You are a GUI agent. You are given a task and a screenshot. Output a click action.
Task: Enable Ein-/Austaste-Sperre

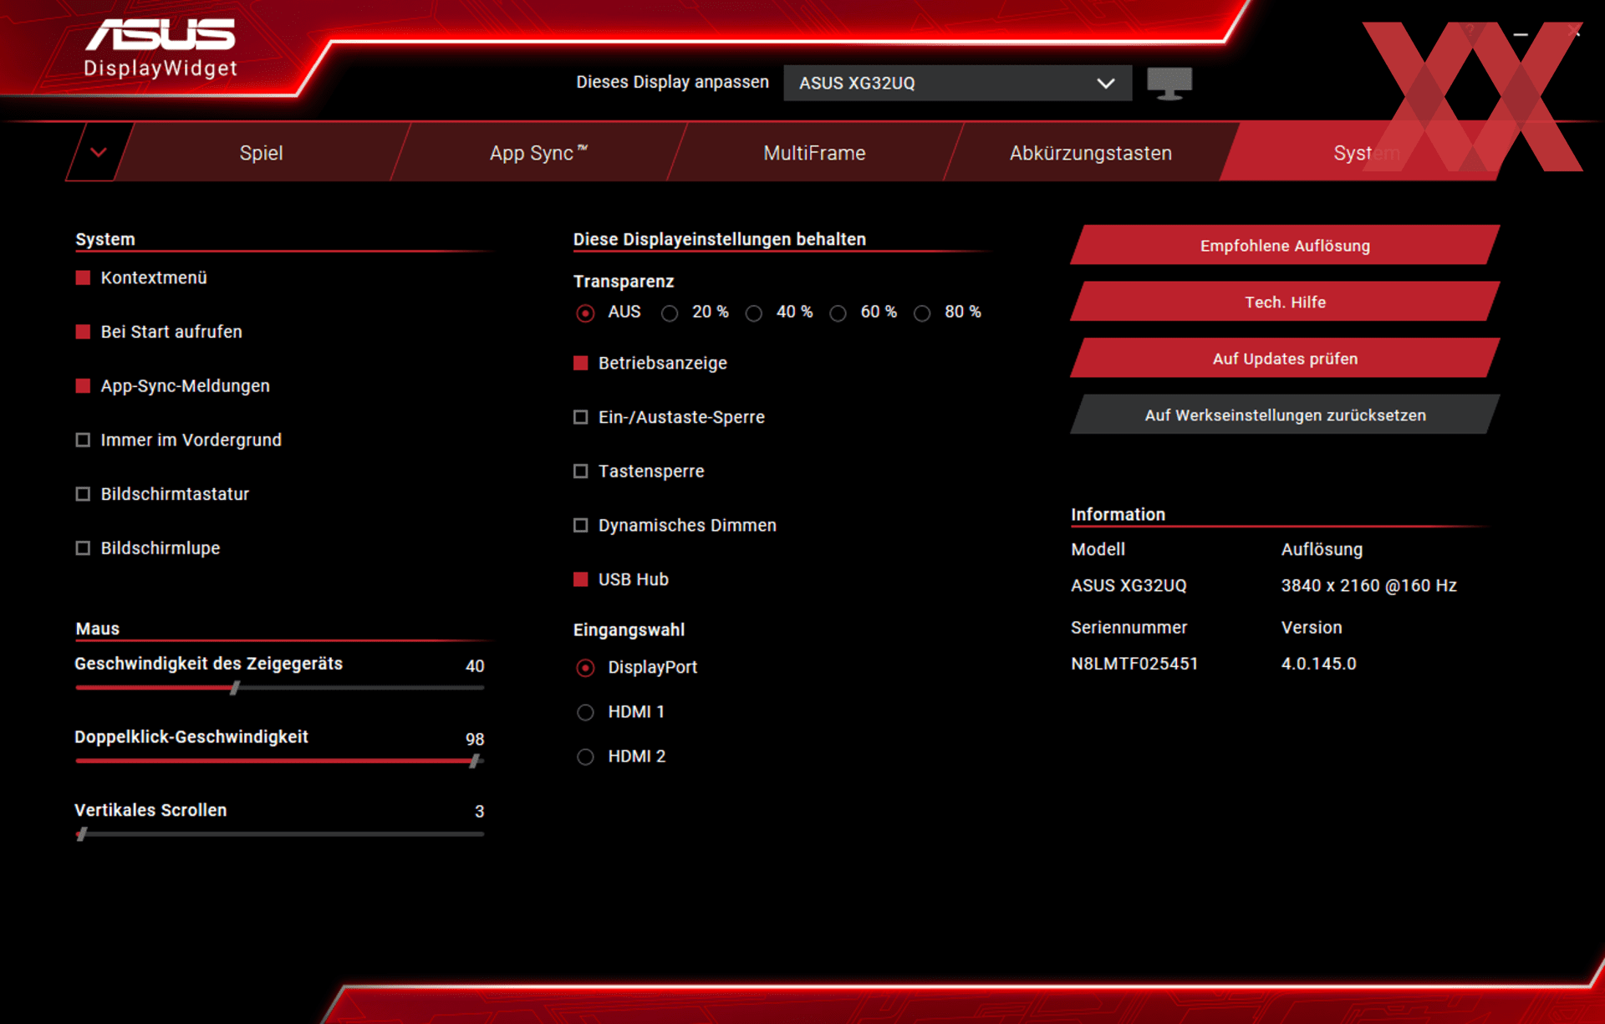coord(580,417)
